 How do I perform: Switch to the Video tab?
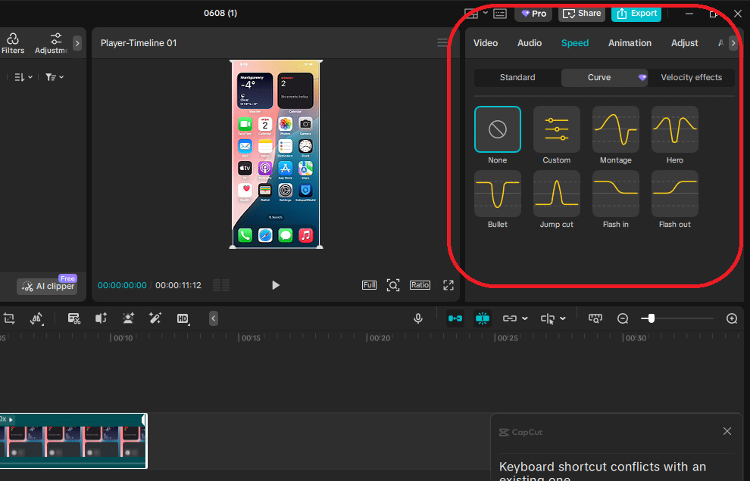tap(486, 43)
